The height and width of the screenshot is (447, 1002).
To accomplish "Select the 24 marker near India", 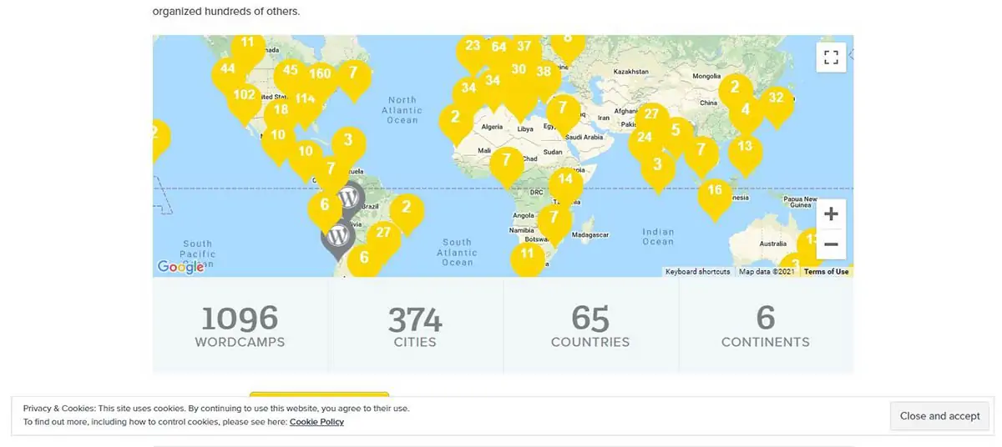I will (645, 138).
